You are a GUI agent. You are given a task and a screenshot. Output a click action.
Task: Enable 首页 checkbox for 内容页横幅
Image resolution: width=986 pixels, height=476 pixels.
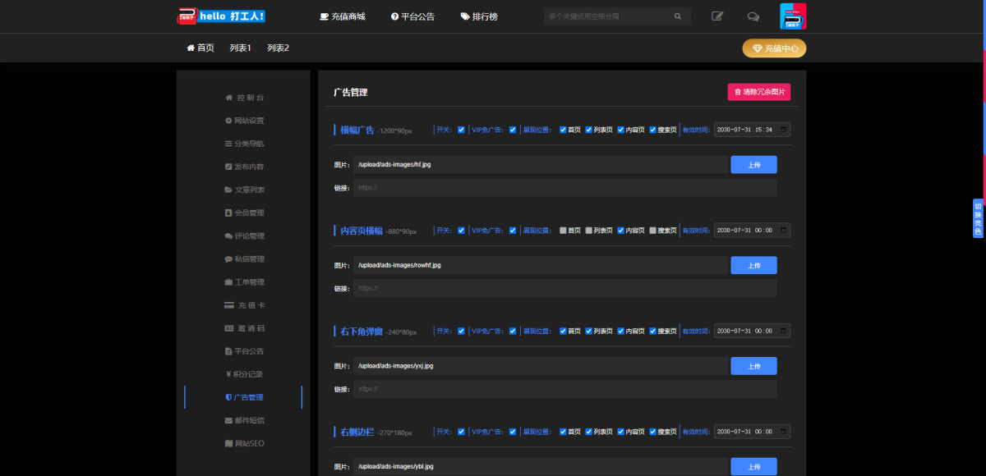tap(563, 231)
